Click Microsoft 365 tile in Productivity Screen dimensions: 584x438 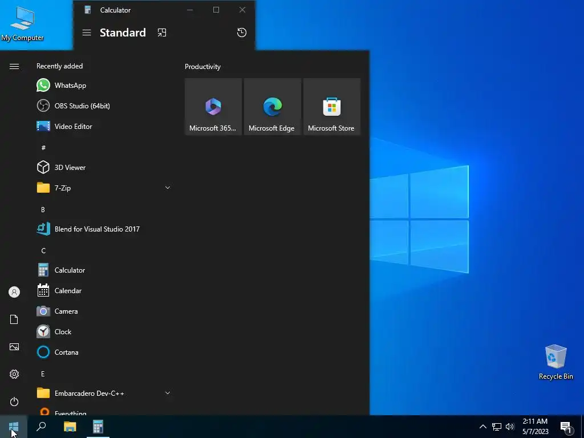click(x=213, y=107)
